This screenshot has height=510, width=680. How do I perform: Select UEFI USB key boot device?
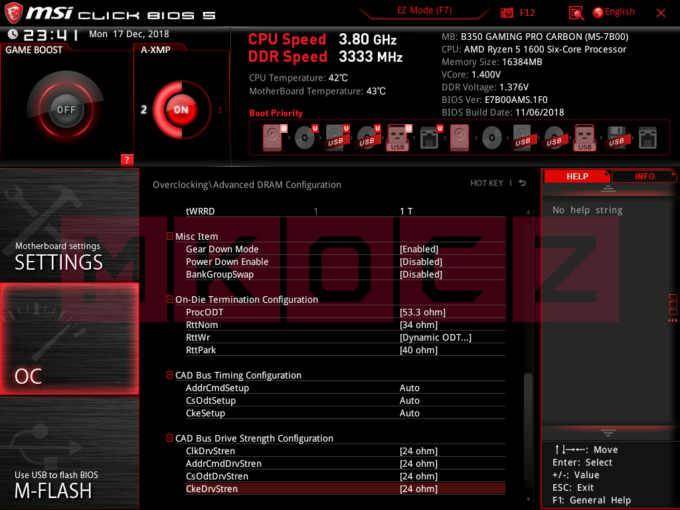[398, 138]
